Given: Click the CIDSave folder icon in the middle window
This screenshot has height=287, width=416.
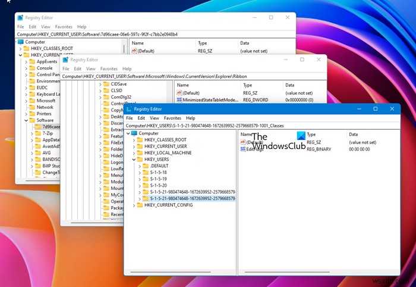Looking at the screenshot, I should (x=106, y=84).
